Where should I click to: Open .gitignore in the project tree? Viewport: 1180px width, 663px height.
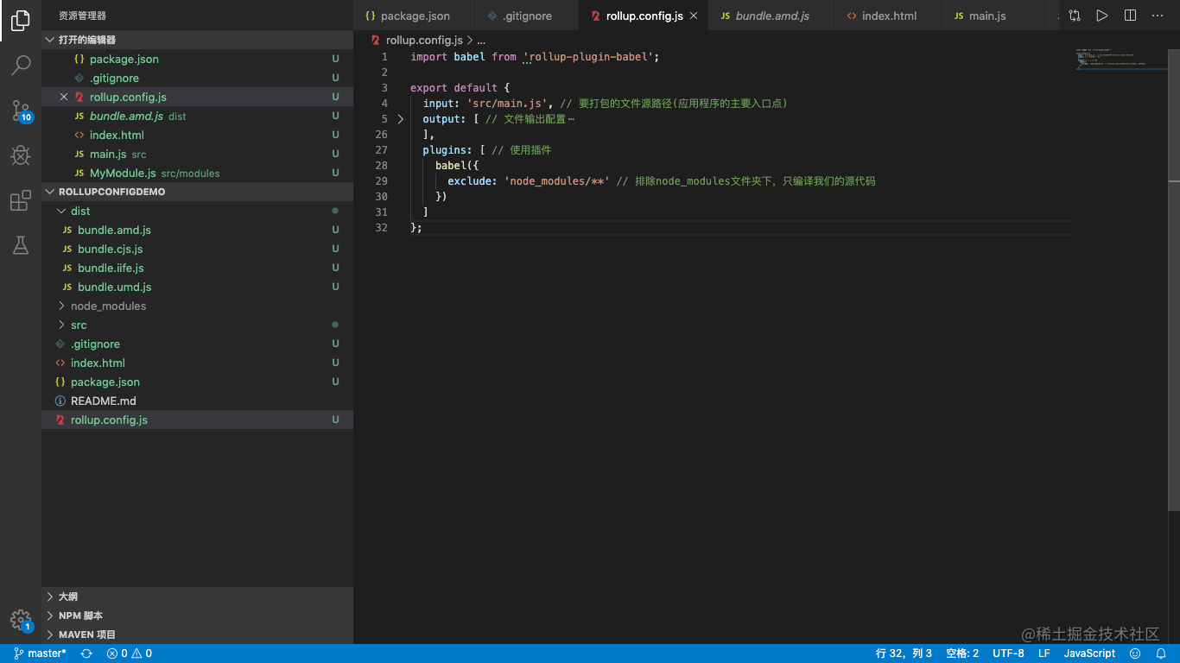[197, 344]
